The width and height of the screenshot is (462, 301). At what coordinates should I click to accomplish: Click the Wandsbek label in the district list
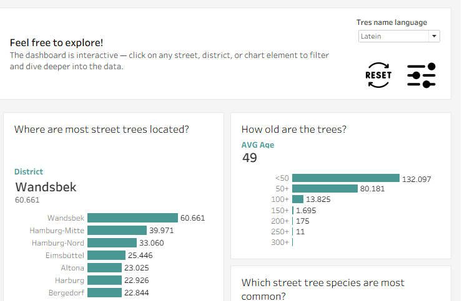[66, 218]
